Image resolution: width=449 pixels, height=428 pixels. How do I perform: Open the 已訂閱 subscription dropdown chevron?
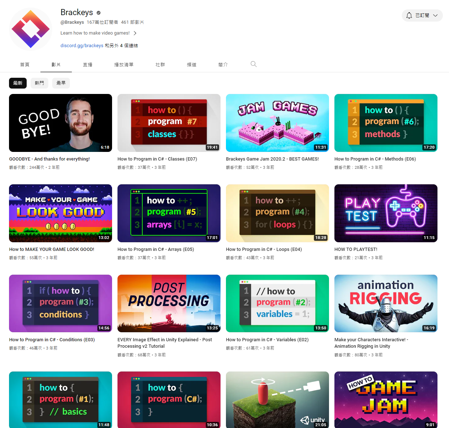click(435, 15)
